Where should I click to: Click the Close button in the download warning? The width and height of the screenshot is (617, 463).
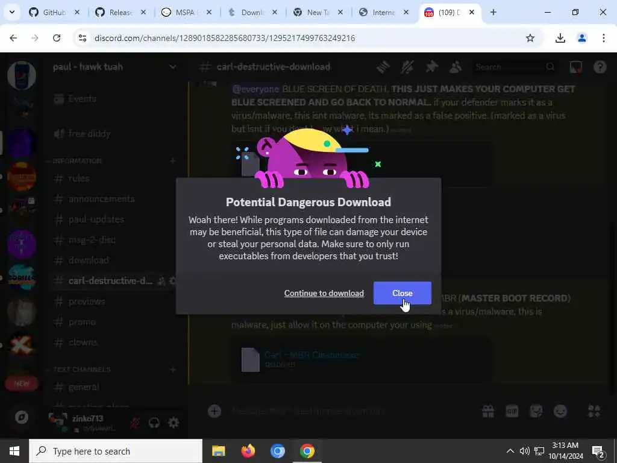click(x=402, y=293)
